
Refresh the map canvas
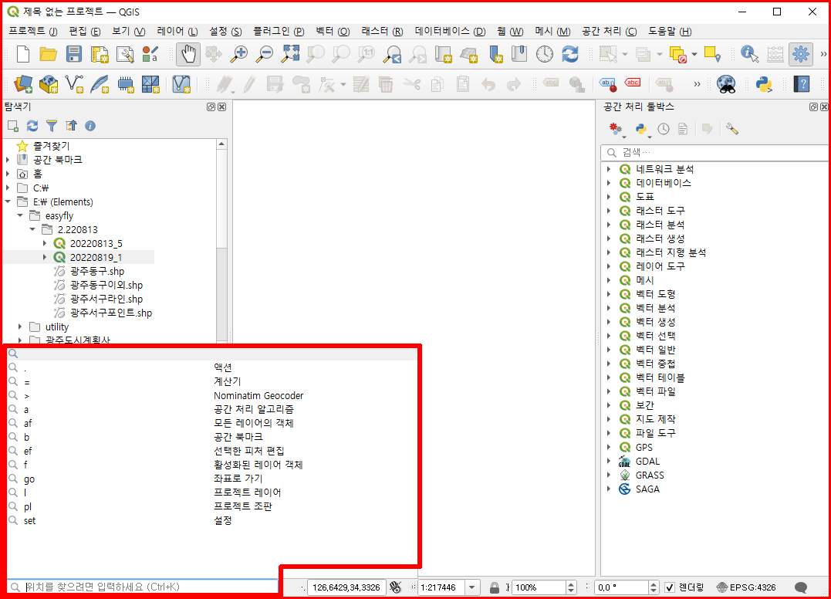click(x=570, y=54)
